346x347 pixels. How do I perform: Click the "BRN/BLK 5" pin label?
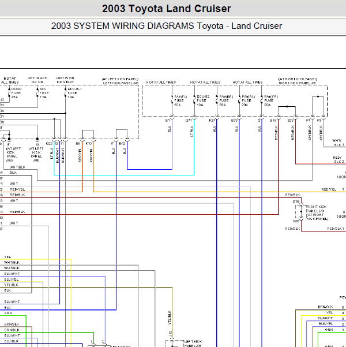coord(331,307)
